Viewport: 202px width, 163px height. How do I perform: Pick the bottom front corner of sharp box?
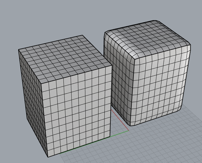click(48, 157)
